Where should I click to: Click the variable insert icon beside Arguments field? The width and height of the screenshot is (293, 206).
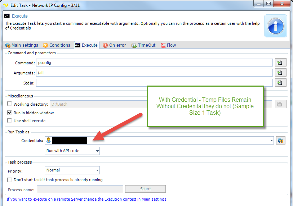pyautogui.click(x=279, y=73)
